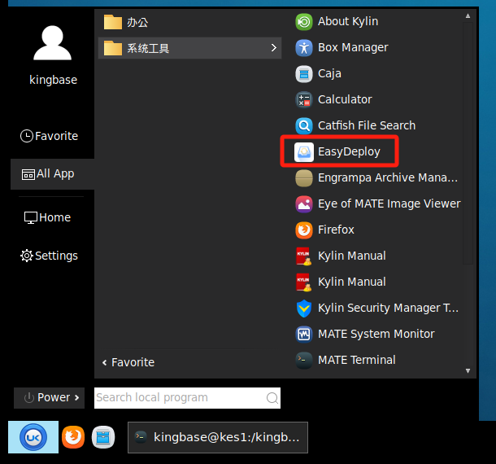Click the UK start menu taskbar button
The width and height of the screenshot is (496, 464).
point(33,437)
